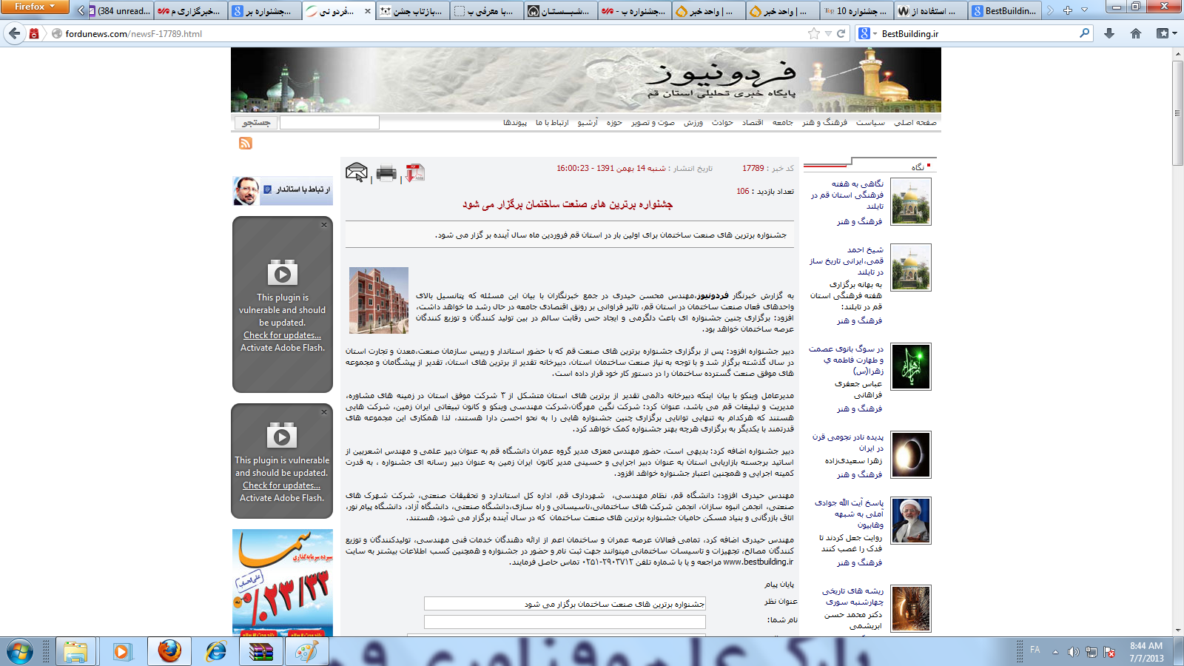Click the article's building thumbnail image
This screenshot has width=1184, height=666.
379,300
